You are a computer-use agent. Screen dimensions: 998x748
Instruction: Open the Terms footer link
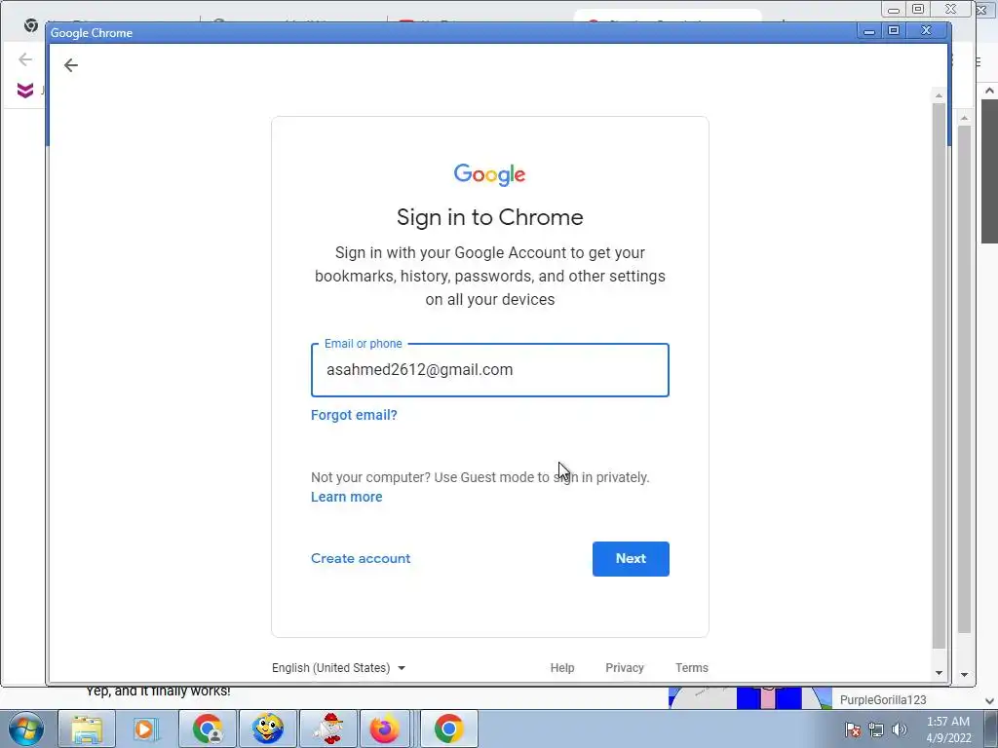click(x=691, y=668)
